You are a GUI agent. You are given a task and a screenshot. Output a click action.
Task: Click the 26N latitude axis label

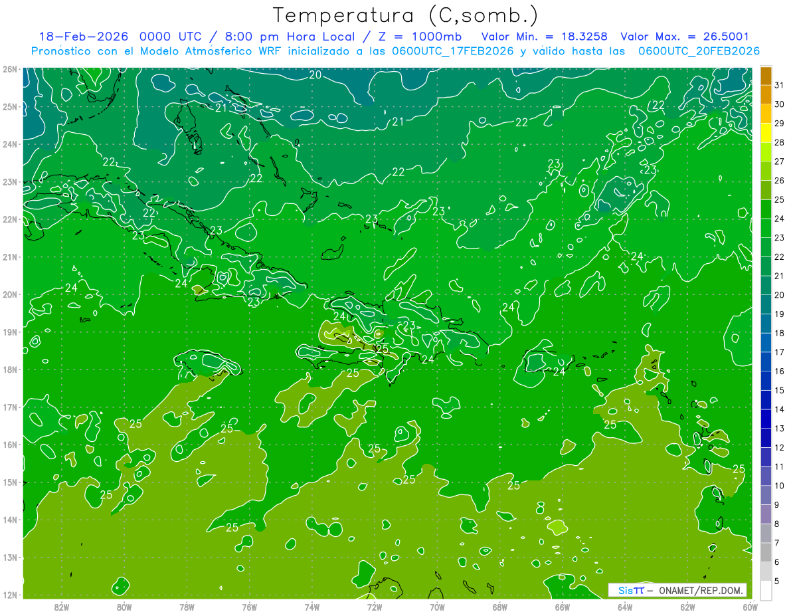click(x=9, y=69)
